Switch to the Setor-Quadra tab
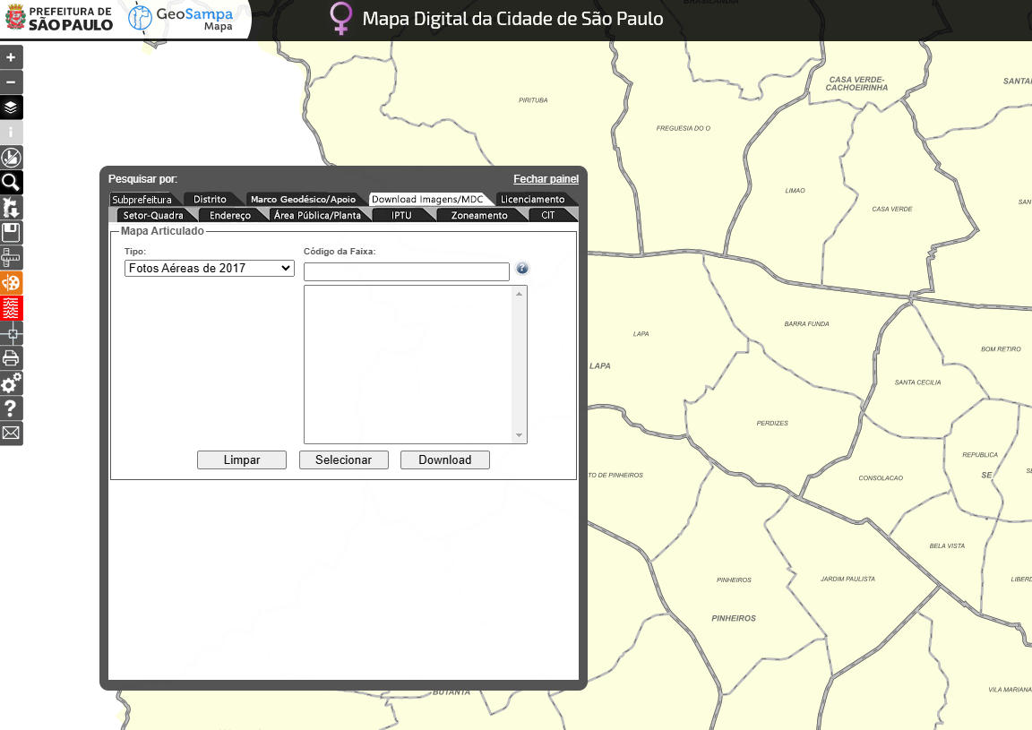This screenshot has height=730, width=1032. tap(153, 215)
